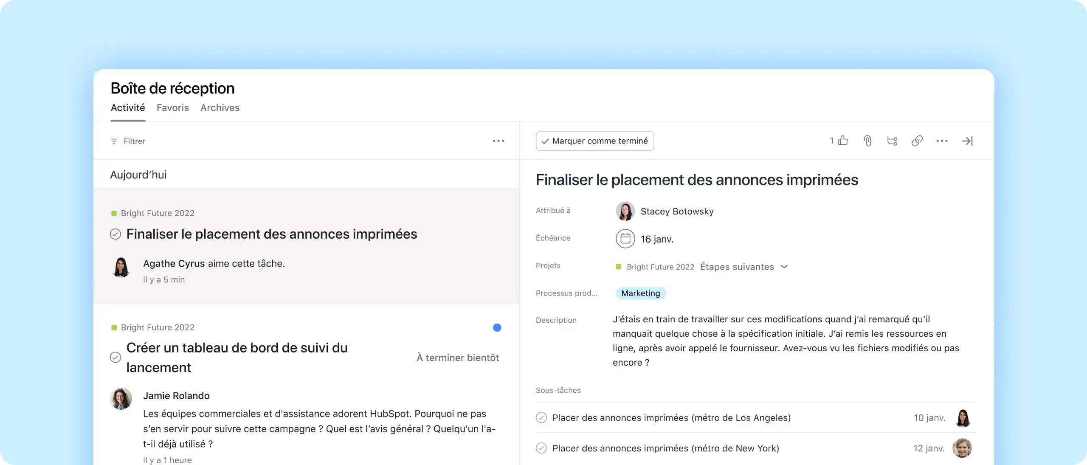Open Bright Future 2022 label on second notification
The image size is (1087, 465).
point(158,327)
